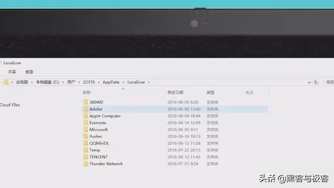The height and width of the screenshot is (188, 334).
Task: Click date 2016-06-12 11:38 of QQMiniDL
Action: pos(184,143)
